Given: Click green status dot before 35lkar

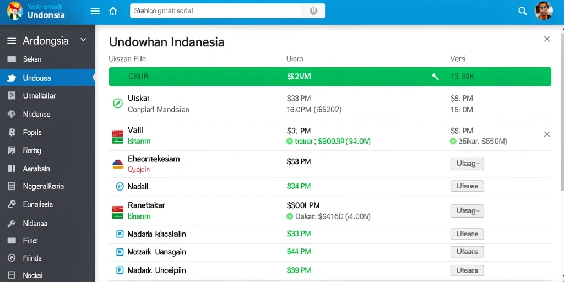Looking at the screenshot, I should [453, 142].
